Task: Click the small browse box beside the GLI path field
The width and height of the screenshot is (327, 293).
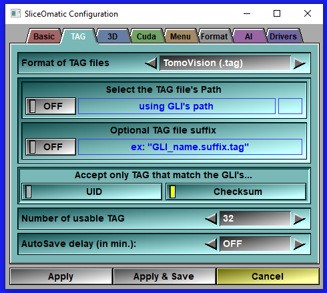Action: point(290,106)
